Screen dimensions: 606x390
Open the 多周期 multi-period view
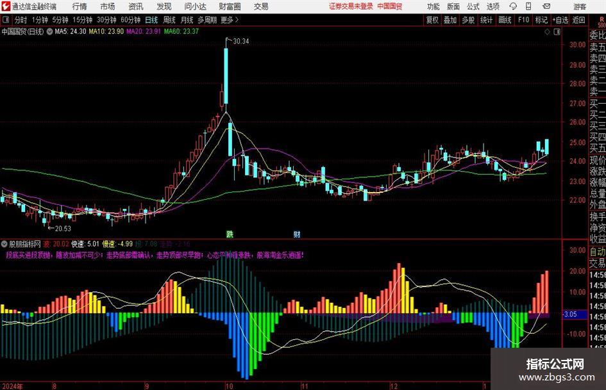point(207,20)
